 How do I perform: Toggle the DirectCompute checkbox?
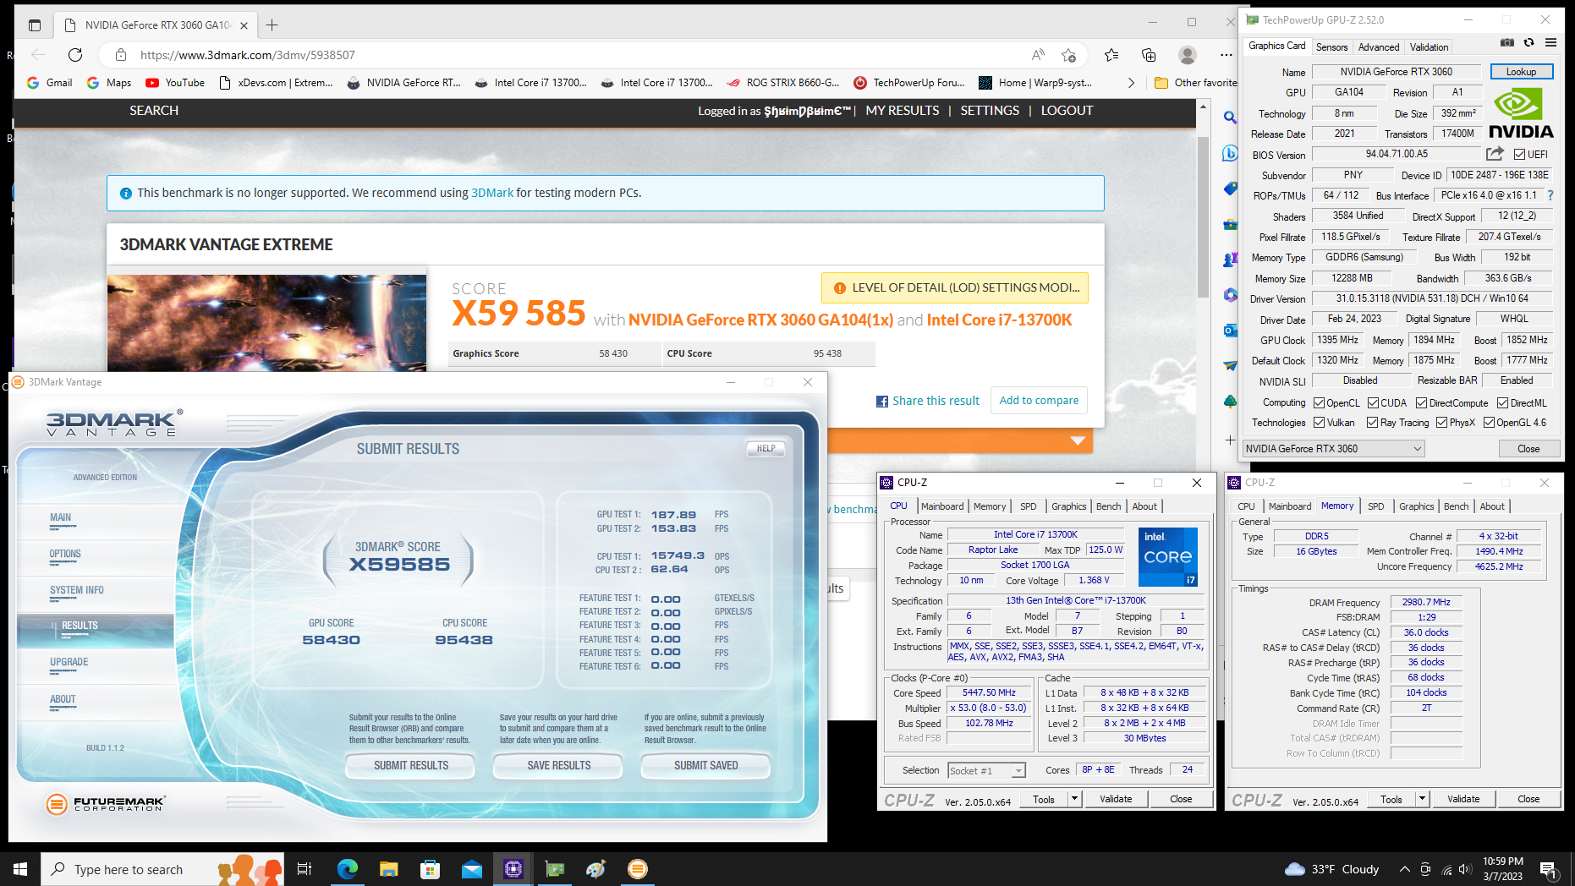(1421, 403)
